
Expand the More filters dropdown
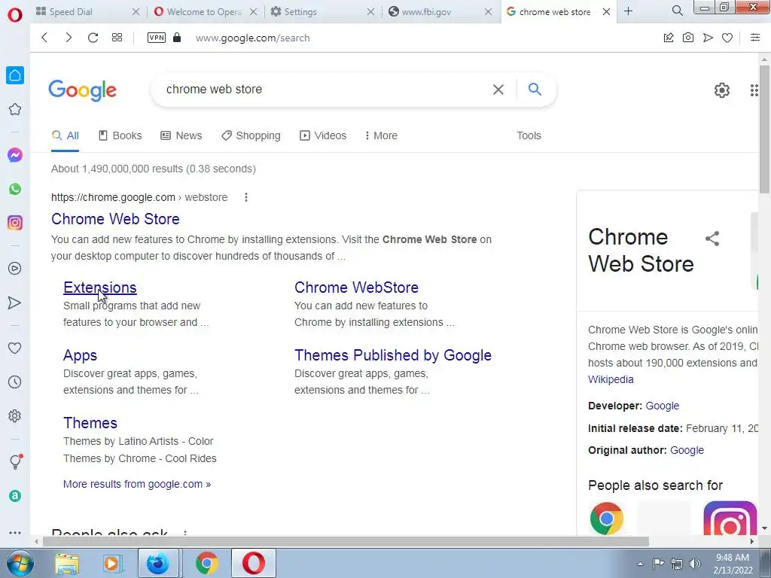tap(381, 135)
